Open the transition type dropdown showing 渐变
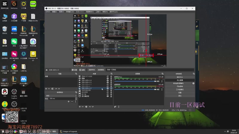Viewport: 239px width, 134px height. pos(61,96)
